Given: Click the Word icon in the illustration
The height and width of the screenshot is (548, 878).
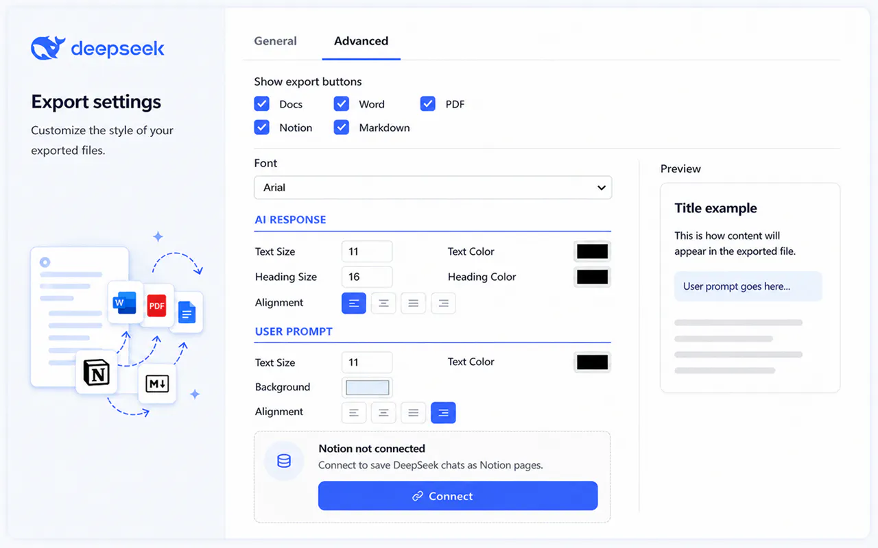Looking at the screenshot, I should coord(126,302).
